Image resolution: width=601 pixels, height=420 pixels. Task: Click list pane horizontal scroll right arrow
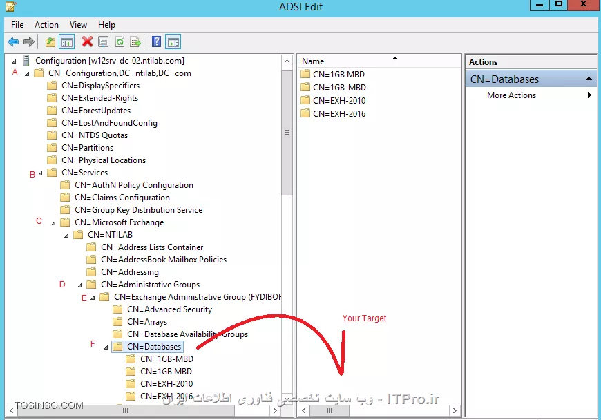pyautogui.click(x=455, y=410)
